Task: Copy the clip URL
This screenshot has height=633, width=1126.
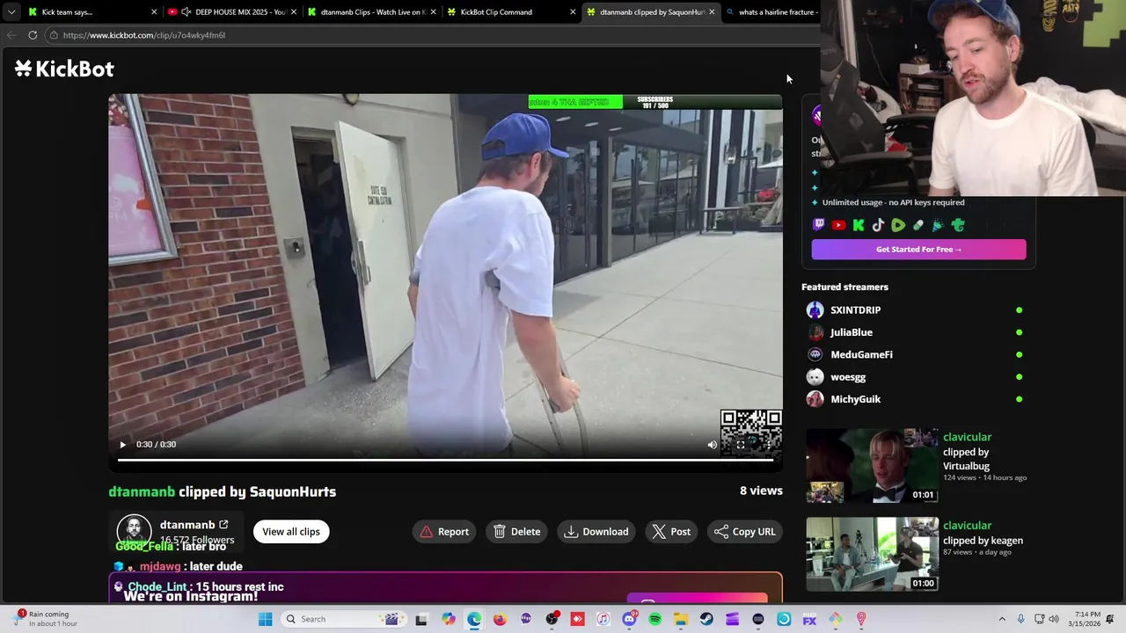Action: [x=744, y=531]
